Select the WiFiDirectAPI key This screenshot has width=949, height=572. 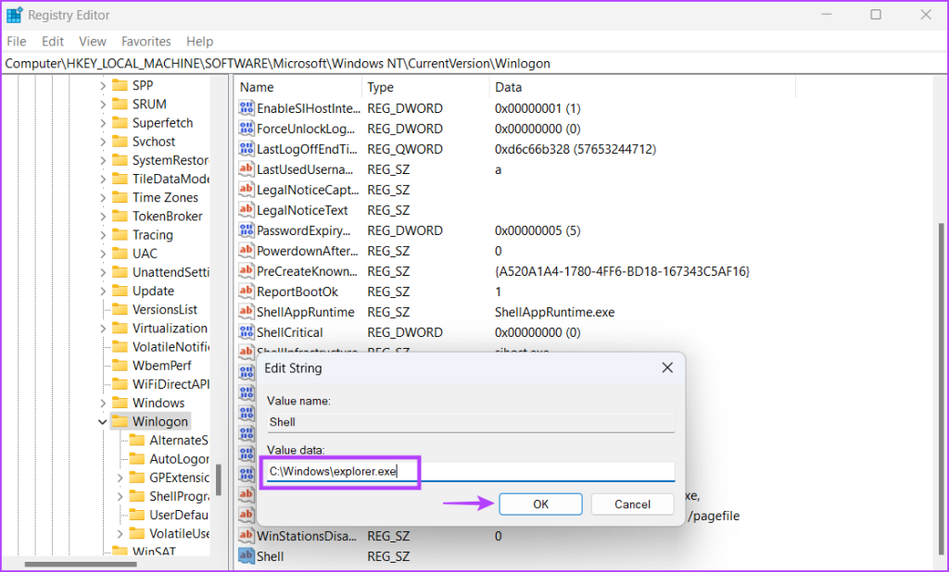171,384
